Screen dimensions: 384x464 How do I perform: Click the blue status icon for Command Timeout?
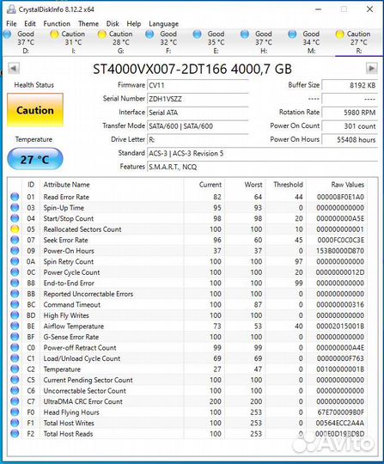pos(15,304)
